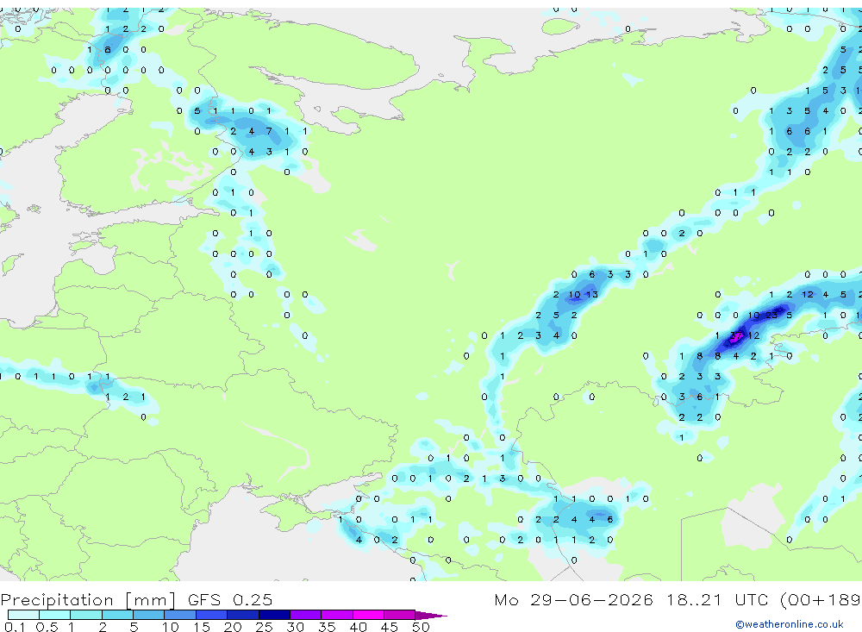
Task: Click the 'Precipitation [mm]' title text
Action: [88, 599]
